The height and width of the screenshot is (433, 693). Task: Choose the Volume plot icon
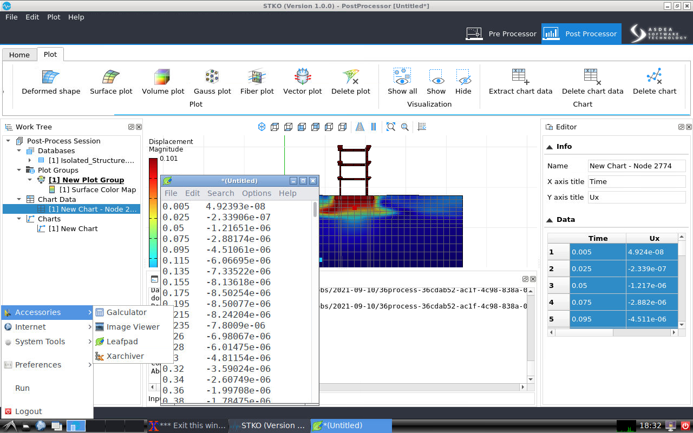[x=163, y=77]
